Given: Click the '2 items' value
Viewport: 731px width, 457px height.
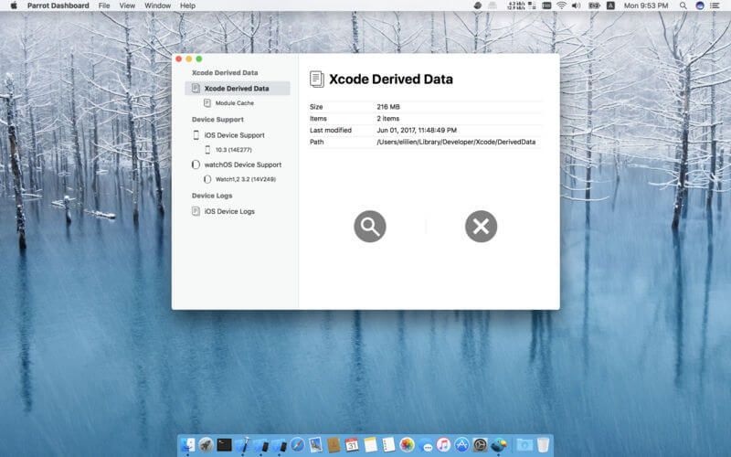Looking at the screenshot, I should (x=387, y=119).
